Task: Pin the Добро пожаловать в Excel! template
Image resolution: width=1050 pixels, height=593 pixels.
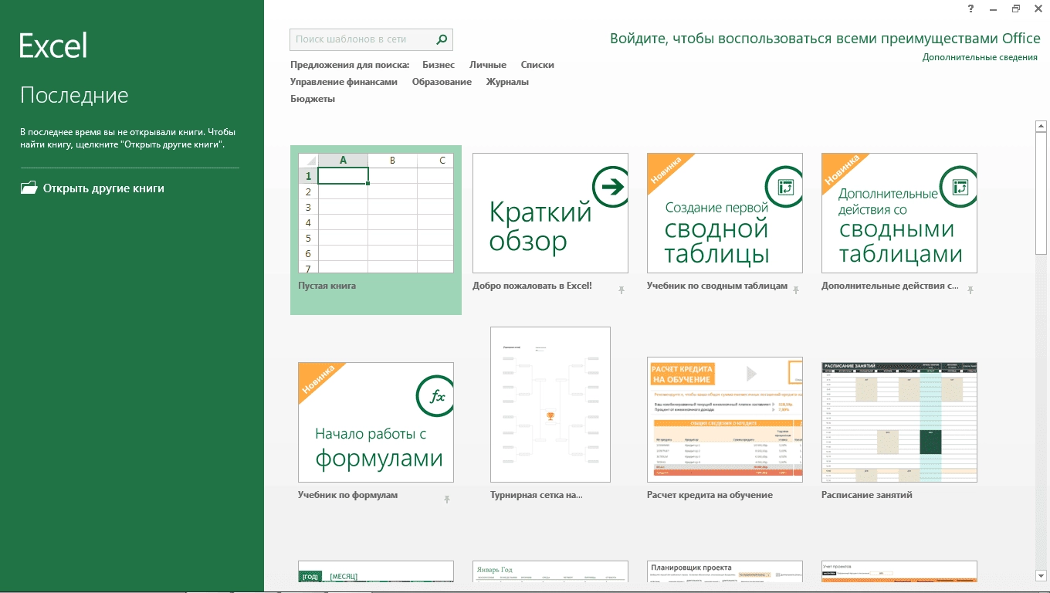Action: (622, 290)
